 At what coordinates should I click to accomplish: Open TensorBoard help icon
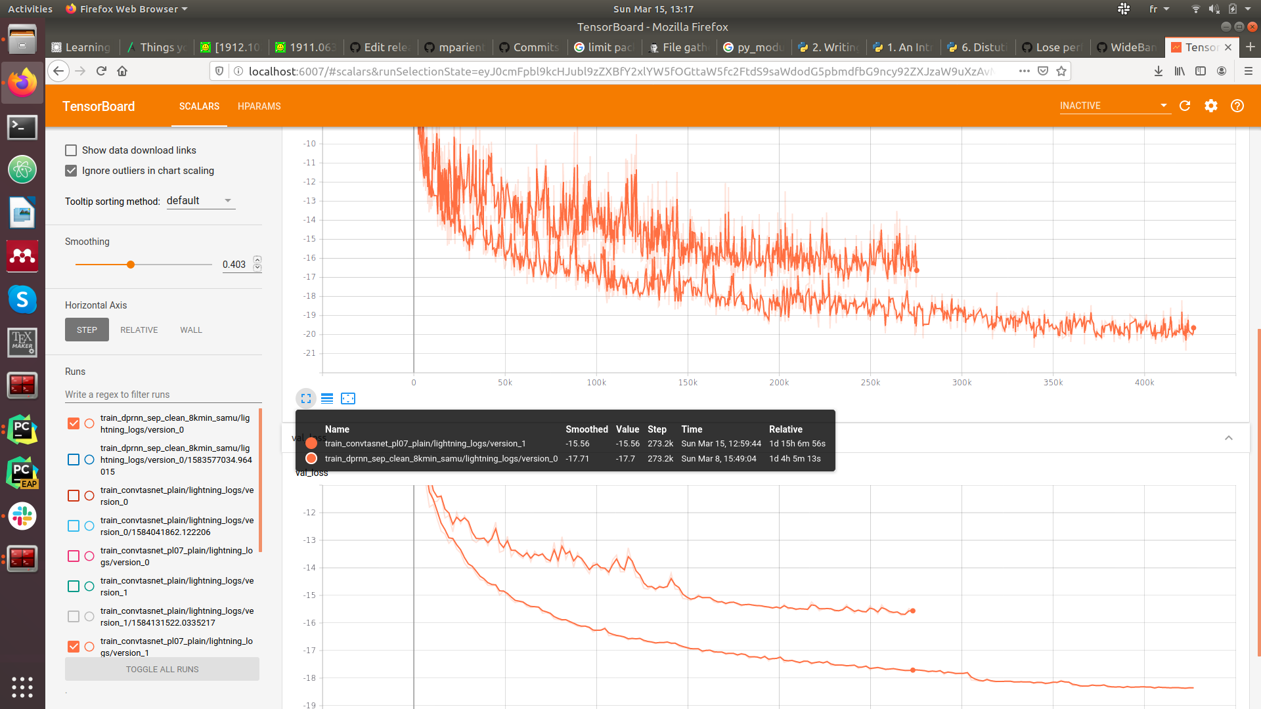coord(1237,106)
